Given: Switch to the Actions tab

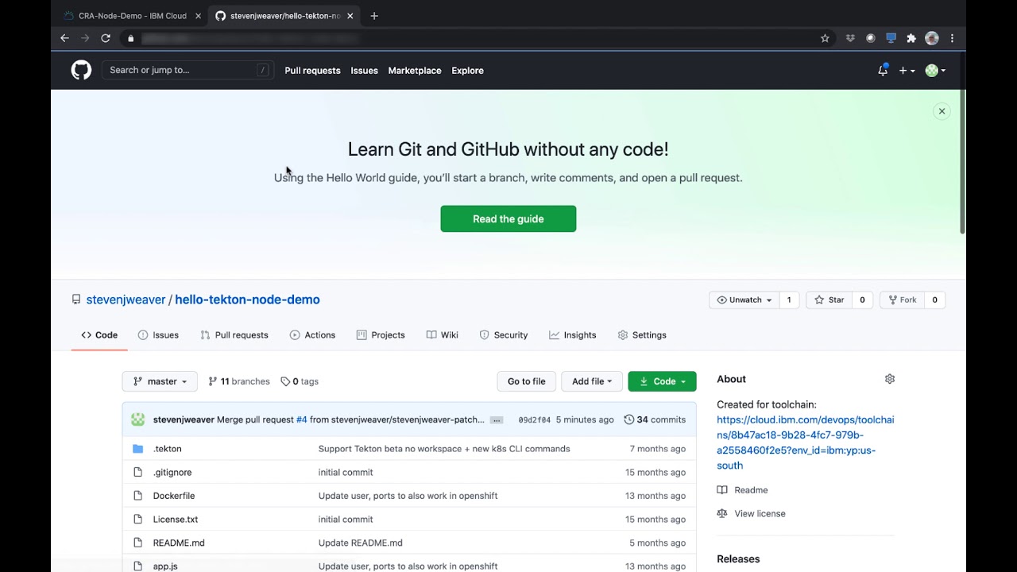Looking at the screenshot, I should point(312,334).
